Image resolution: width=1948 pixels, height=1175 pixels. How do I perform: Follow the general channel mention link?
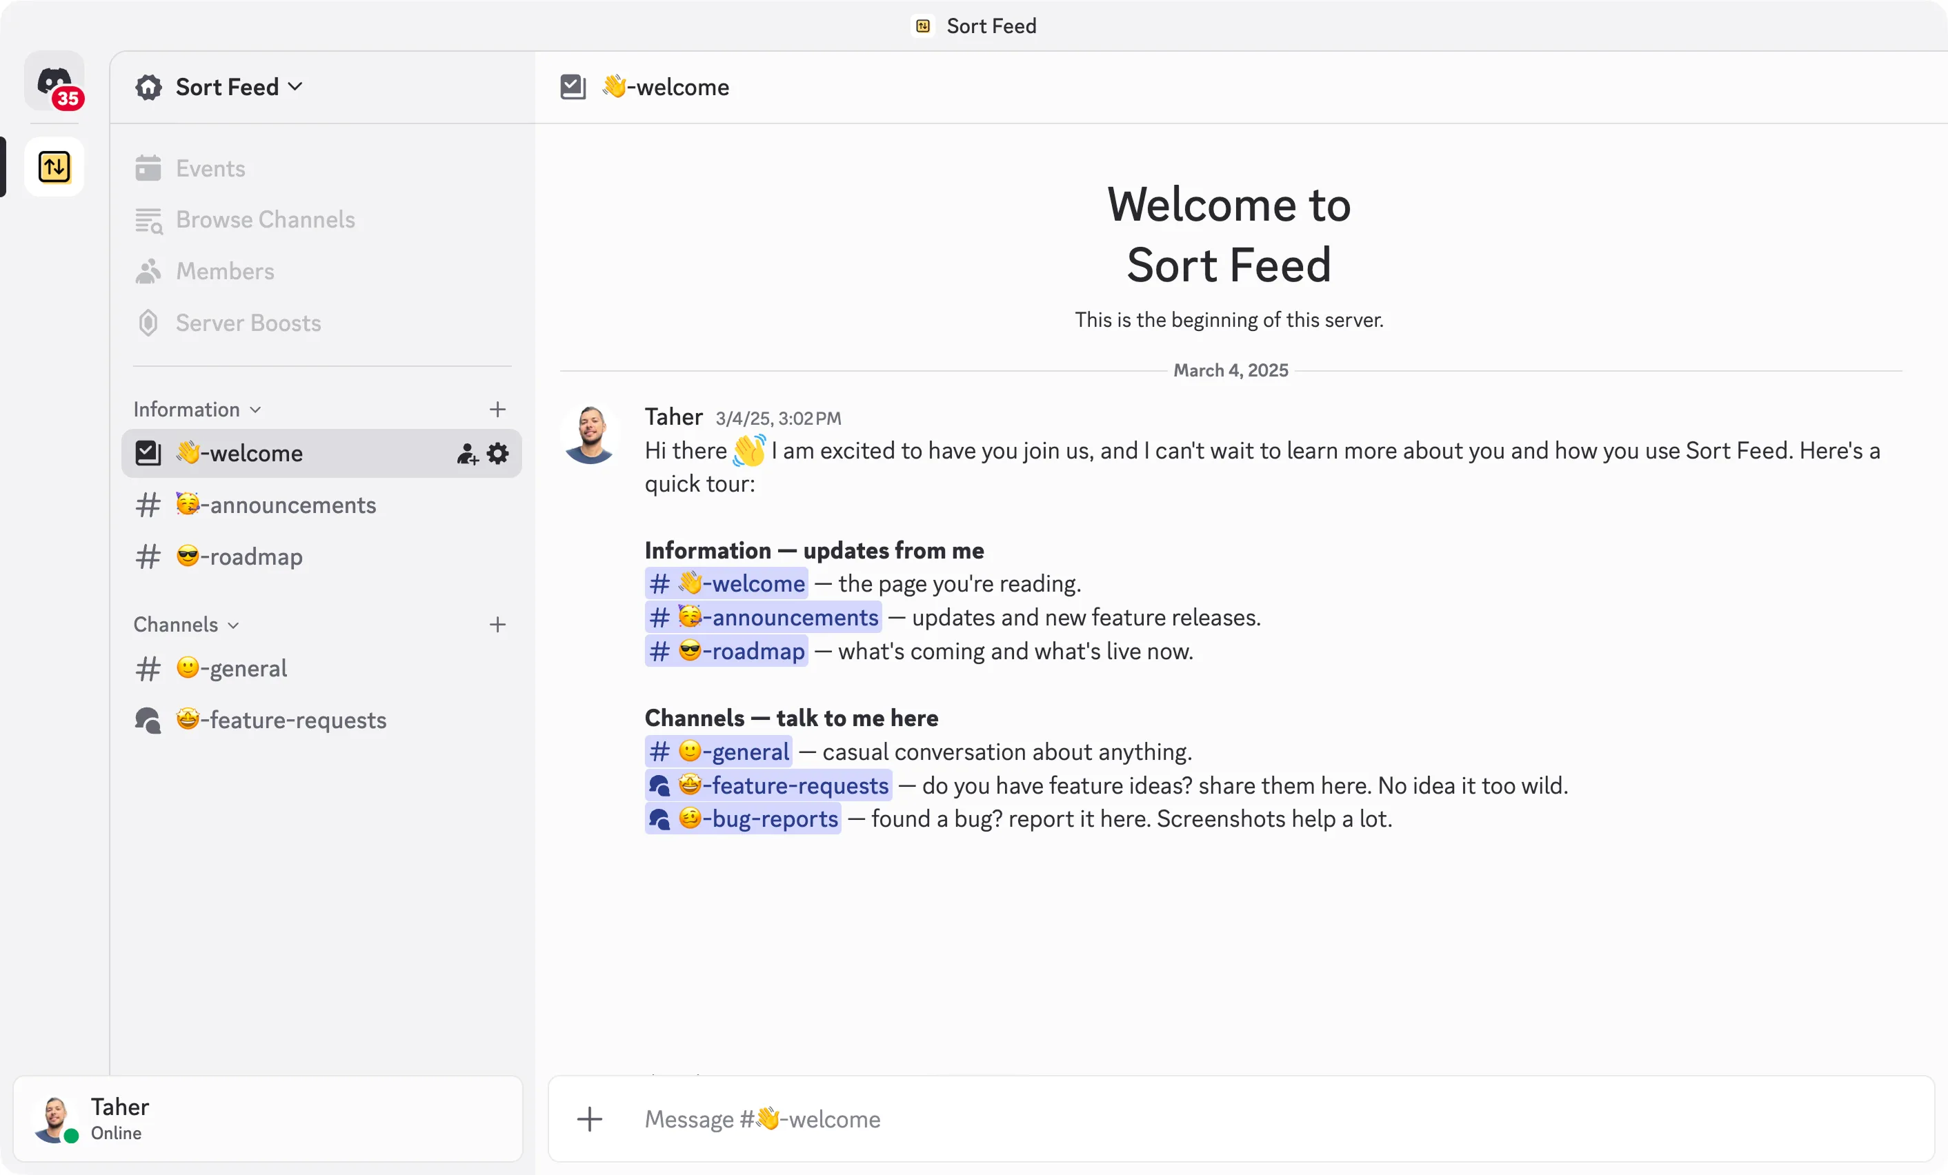coord(719,752)
